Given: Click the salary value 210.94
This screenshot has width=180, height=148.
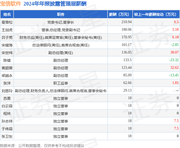Looking at the screenshot, I should point(127,22).
